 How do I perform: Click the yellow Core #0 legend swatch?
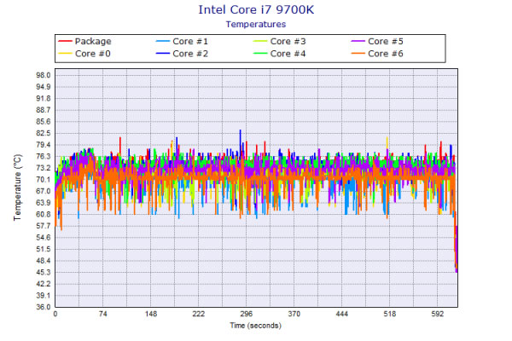[65, 54]
